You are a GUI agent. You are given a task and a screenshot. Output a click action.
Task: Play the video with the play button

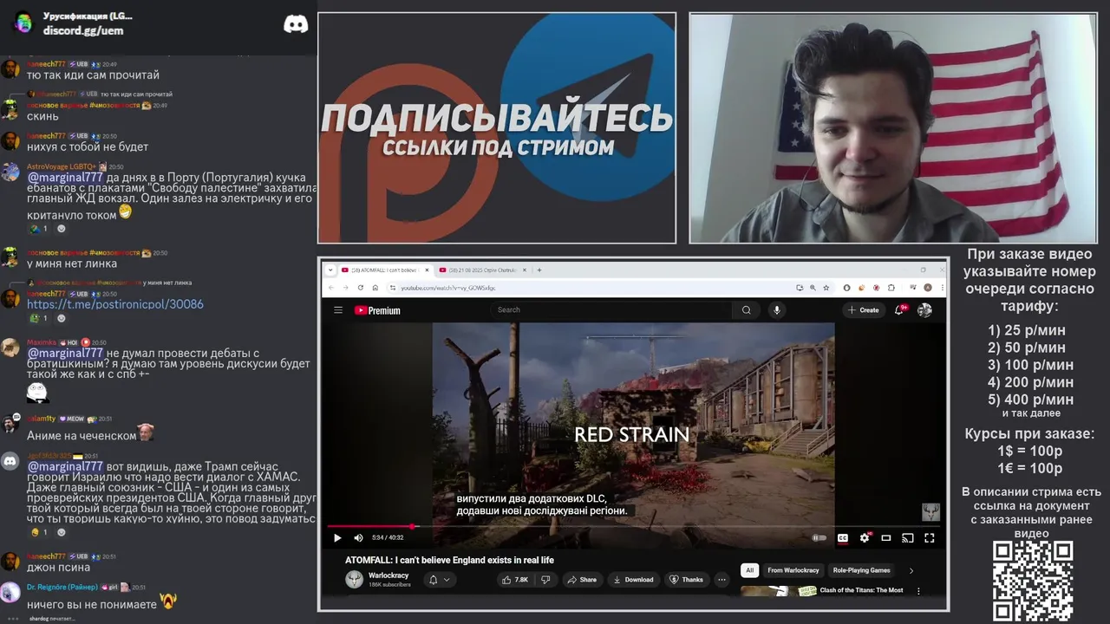pyautogui.click(x=337, y=538)
